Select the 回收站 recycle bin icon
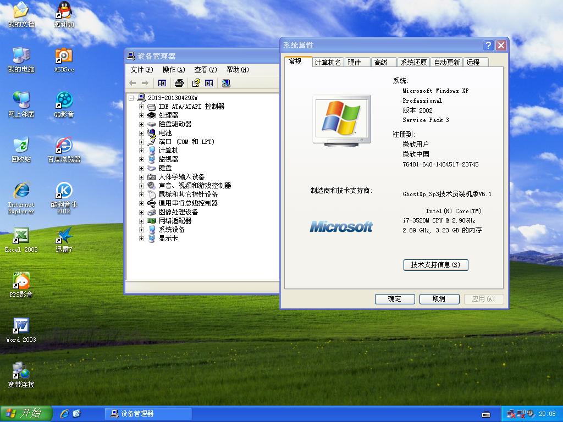 [21, 149]
